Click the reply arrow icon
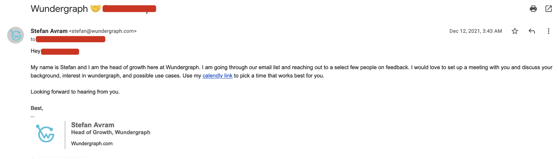559x159 pixels. (x=532, y=31)
